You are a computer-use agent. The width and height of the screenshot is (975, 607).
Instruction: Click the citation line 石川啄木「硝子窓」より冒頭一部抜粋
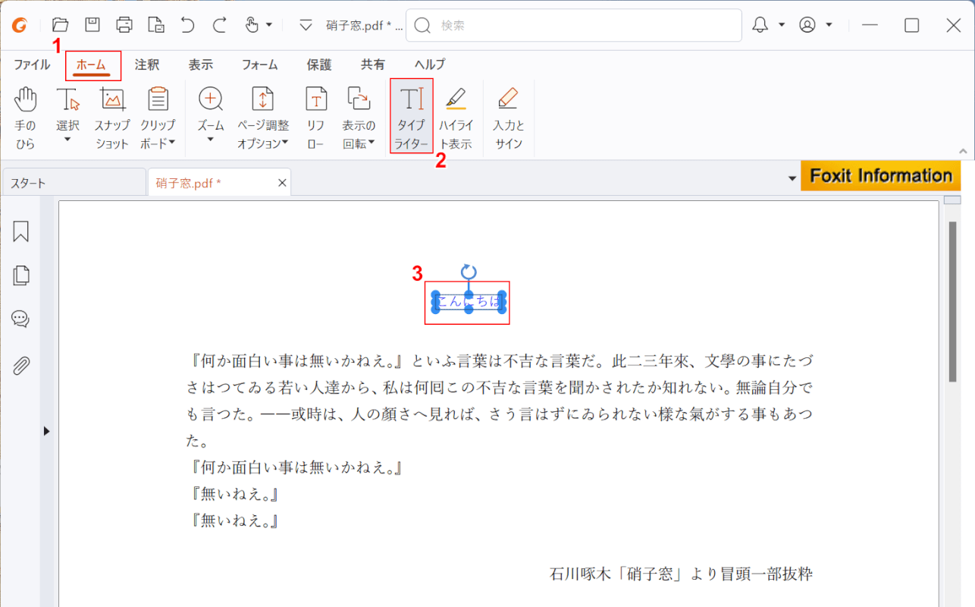pyautogui.click(x=681, y=574)
